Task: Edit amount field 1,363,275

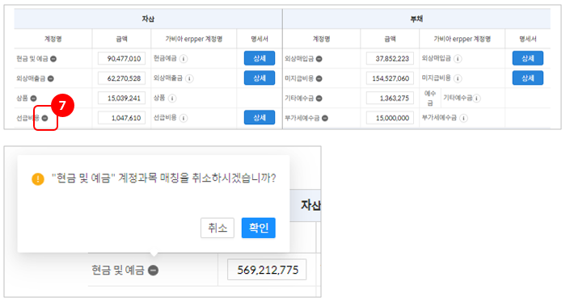Action: (x=390, y=98)
